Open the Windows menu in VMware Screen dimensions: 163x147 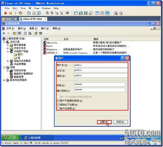coord(46,8)
